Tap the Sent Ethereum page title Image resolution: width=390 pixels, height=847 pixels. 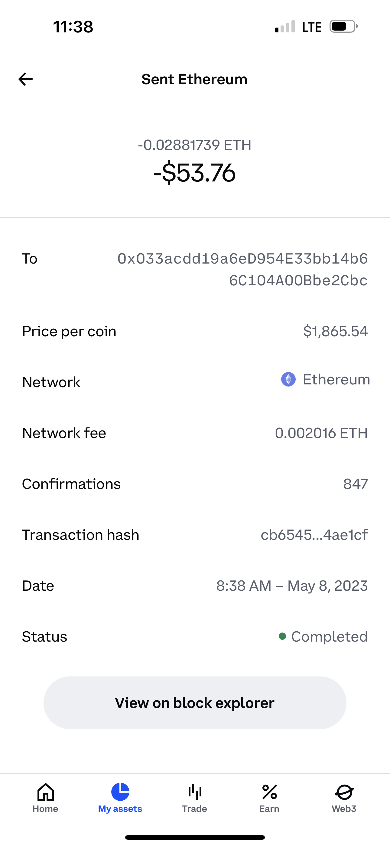(x=194, y=79)
